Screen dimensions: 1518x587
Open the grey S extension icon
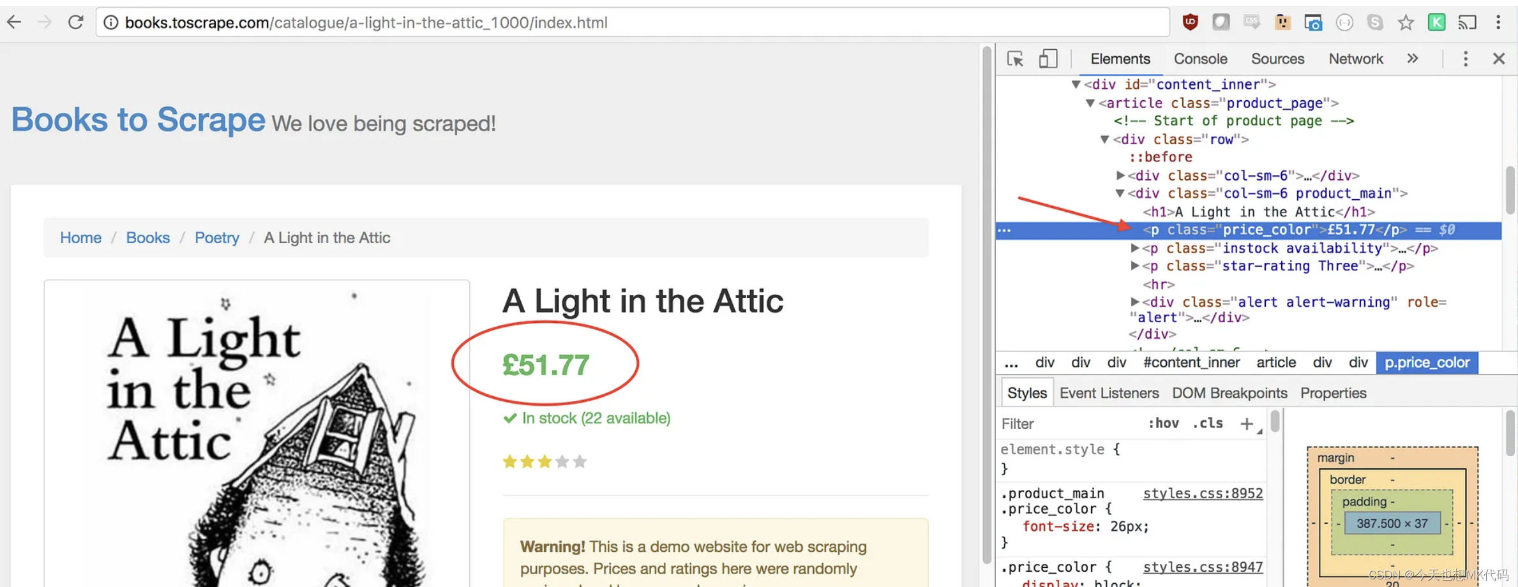point(1375,22)
